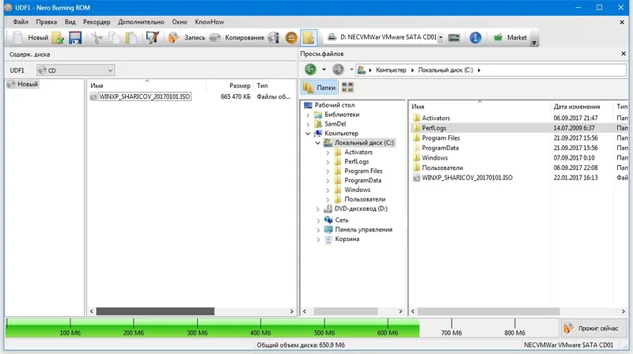Screen dimensions: 633x354
Task: Click the scissors Cut icon
Action: tap(97, 37)
